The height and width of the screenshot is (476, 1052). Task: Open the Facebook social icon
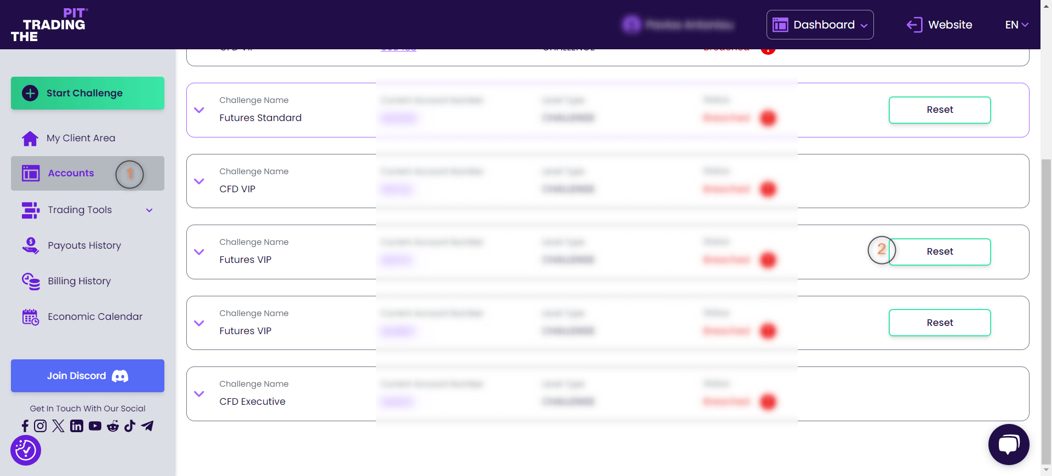(x=25, y=426)
